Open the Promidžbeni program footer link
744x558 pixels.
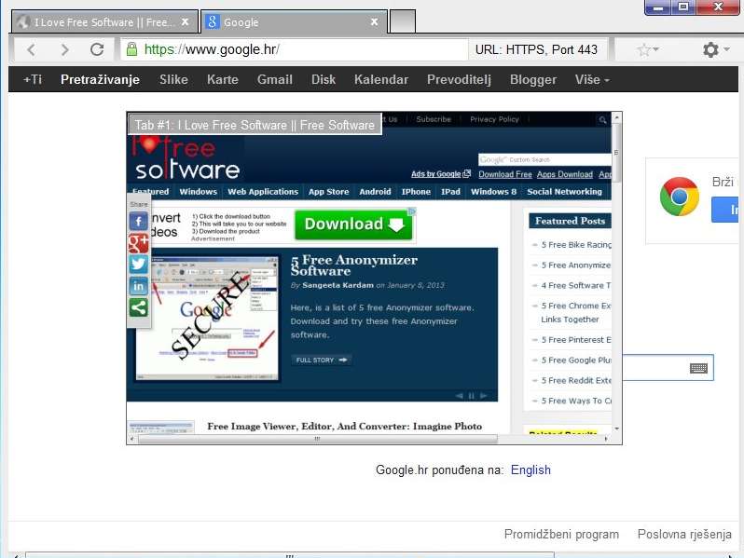point(561,535)
